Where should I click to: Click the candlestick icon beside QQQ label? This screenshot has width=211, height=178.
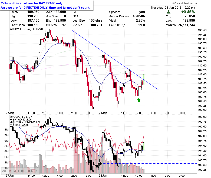(x=11, y=117)
